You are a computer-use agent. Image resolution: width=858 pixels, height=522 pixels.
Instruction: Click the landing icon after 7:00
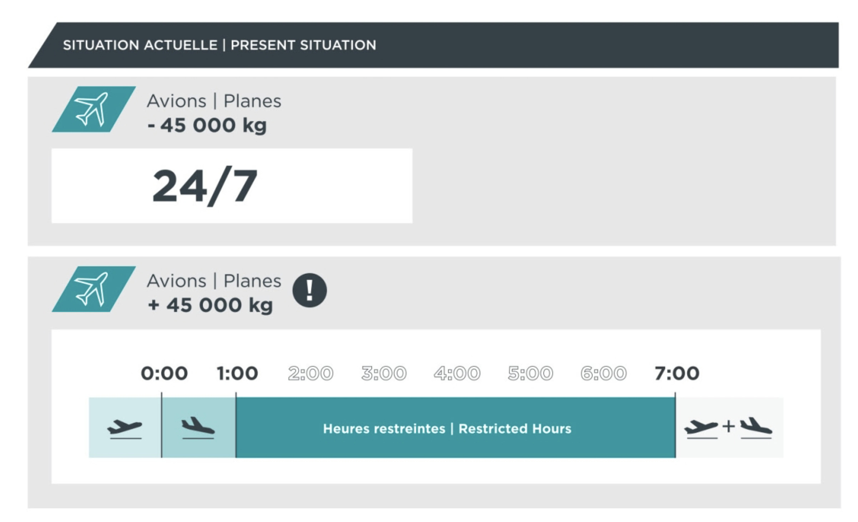click(x=756, y=428)
